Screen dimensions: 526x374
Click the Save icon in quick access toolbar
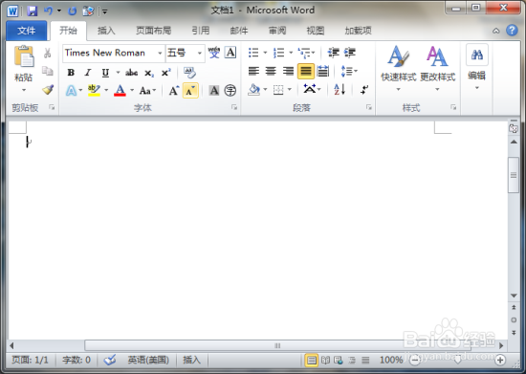33,11
